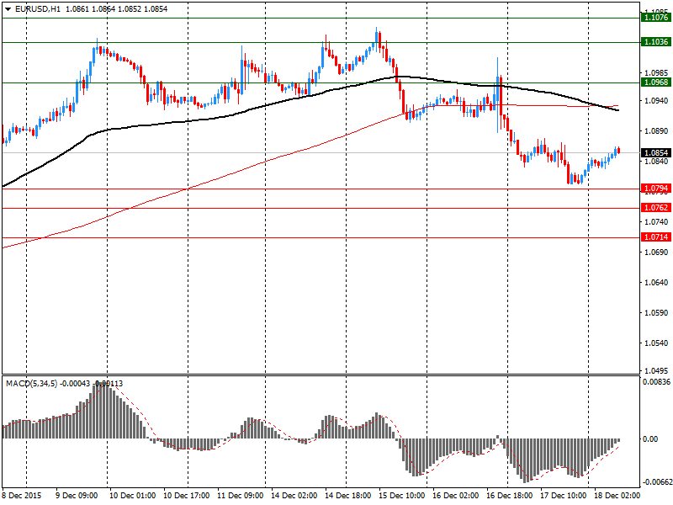Click the 1.0690 price scale value
The image size is (673, 505).
[x=657, y=252]
